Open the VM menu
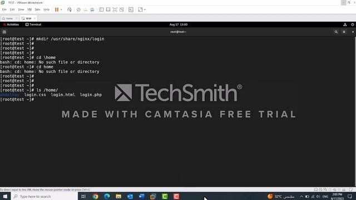Viewport: 356px width, 200px height. (x=29, y=9)
